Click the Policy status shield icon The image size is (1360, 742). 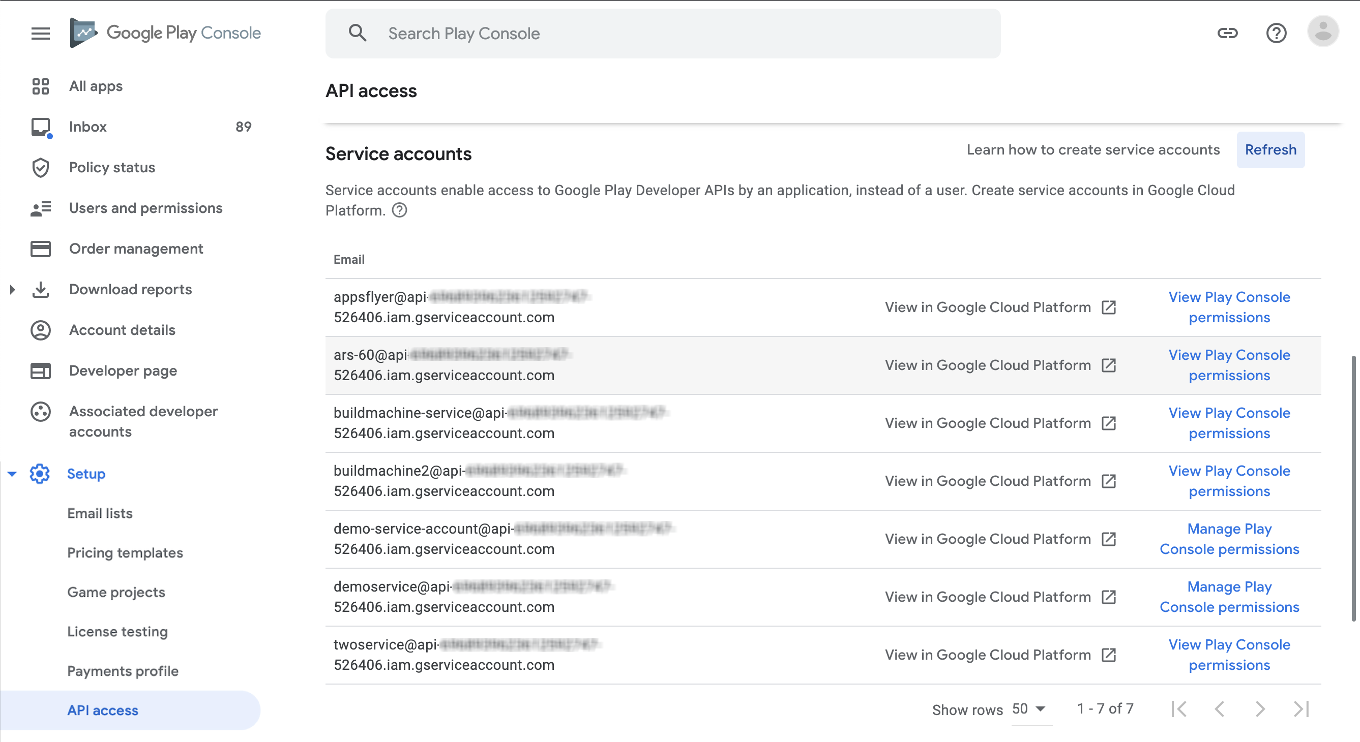[42, 168]
